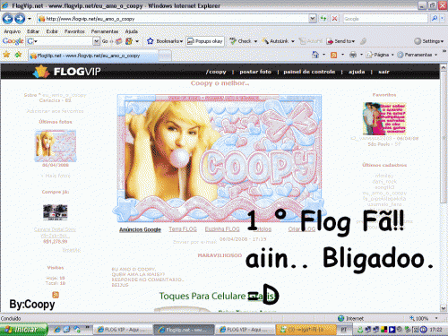The height and width of the screenshot is (336, 448).
Task: Click the 'painel de controle' link
Action: pyautogui.click(x=309, y=72)
